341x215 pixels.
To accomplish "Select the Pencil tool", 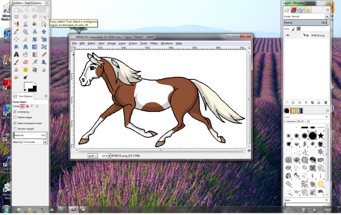I will pyautogui.click(x=44, y=54).
